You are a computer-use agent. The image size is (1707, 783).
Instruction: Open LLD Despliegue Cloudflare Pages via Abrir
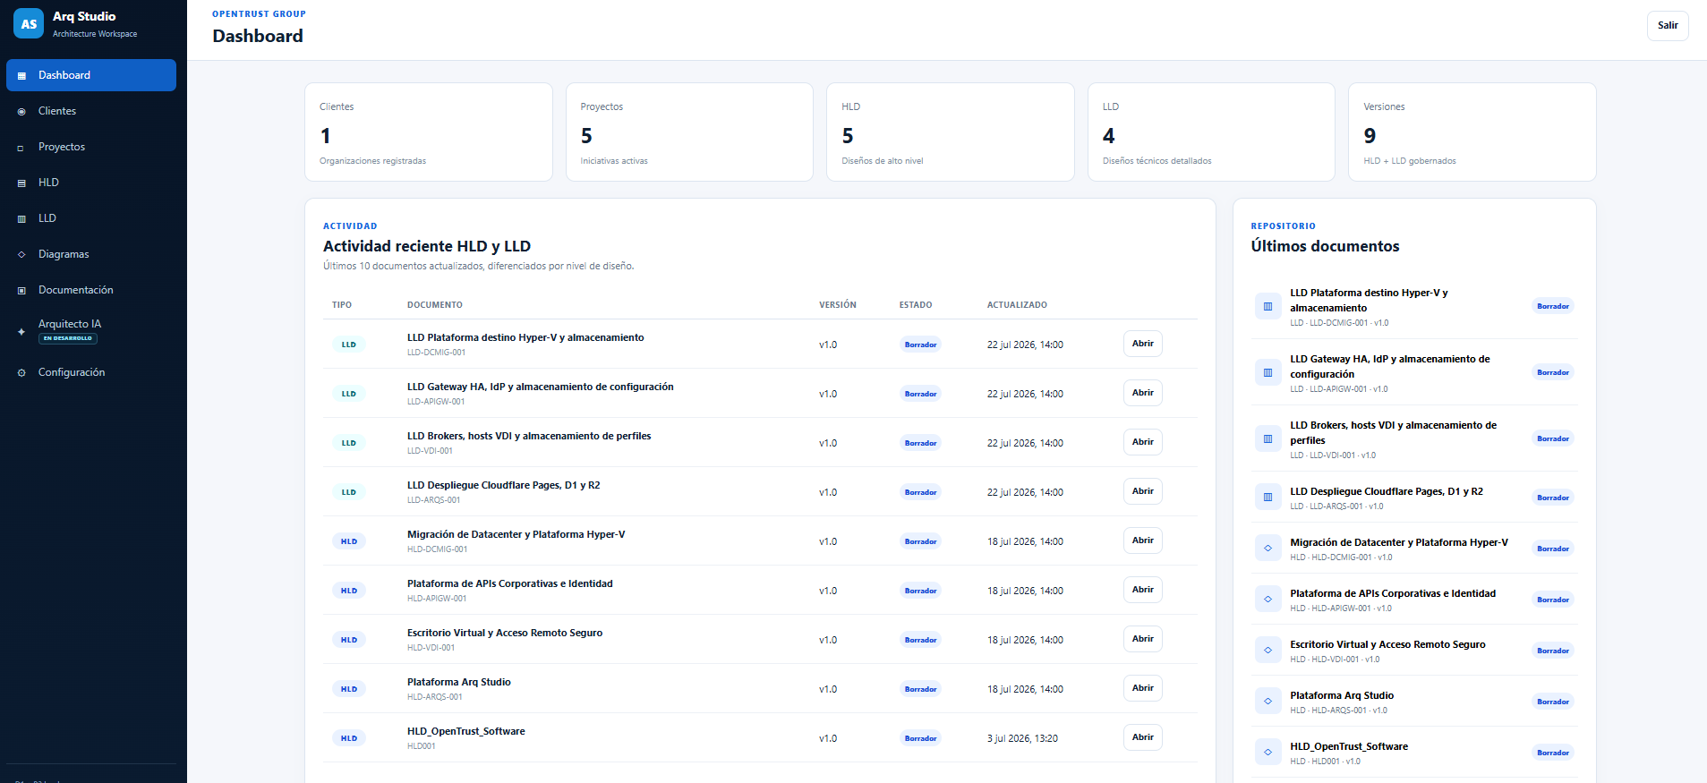click(1143, 491)
